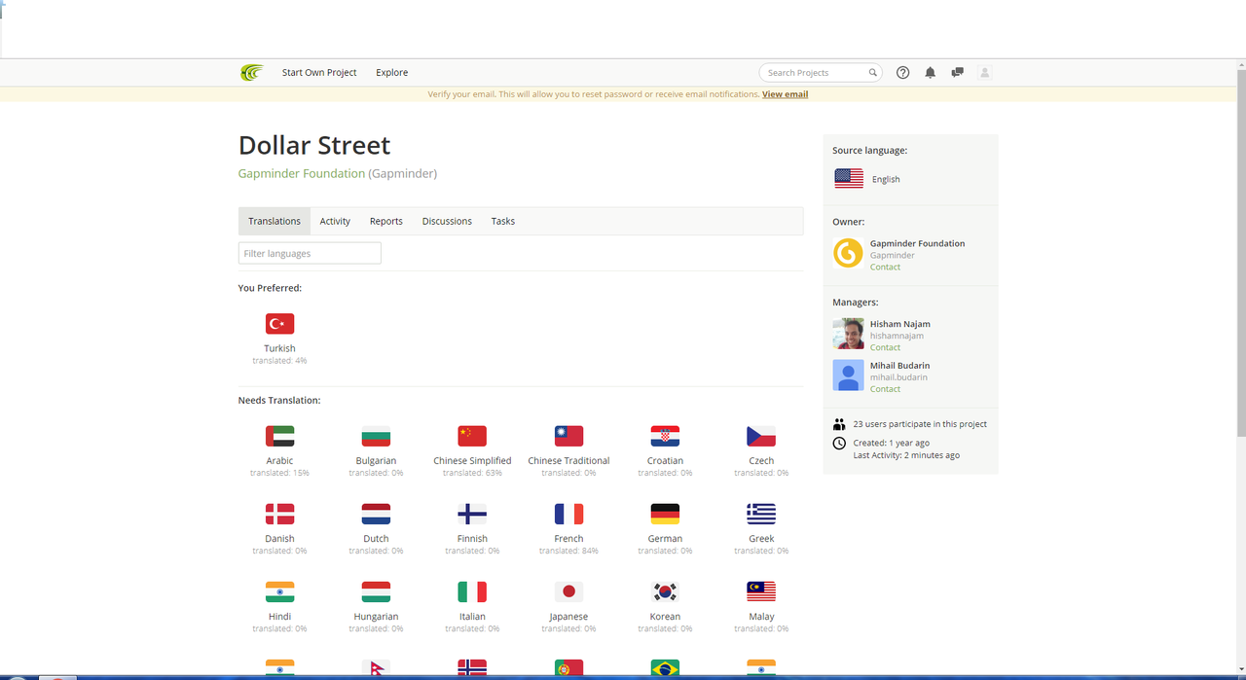Open the Turkish language name link
Viewport: 1246px width, 680px height.
click(x=279, y=348)
